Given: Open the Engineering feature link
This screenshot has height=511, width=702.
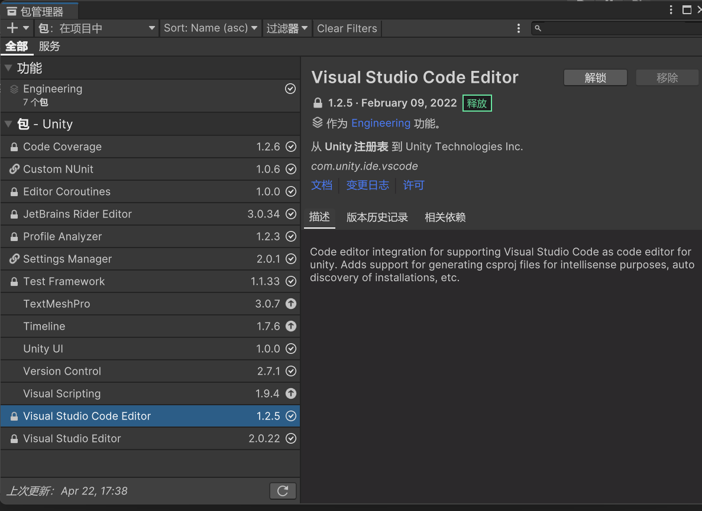Looking at the screenshot, I should click(380, 123).
